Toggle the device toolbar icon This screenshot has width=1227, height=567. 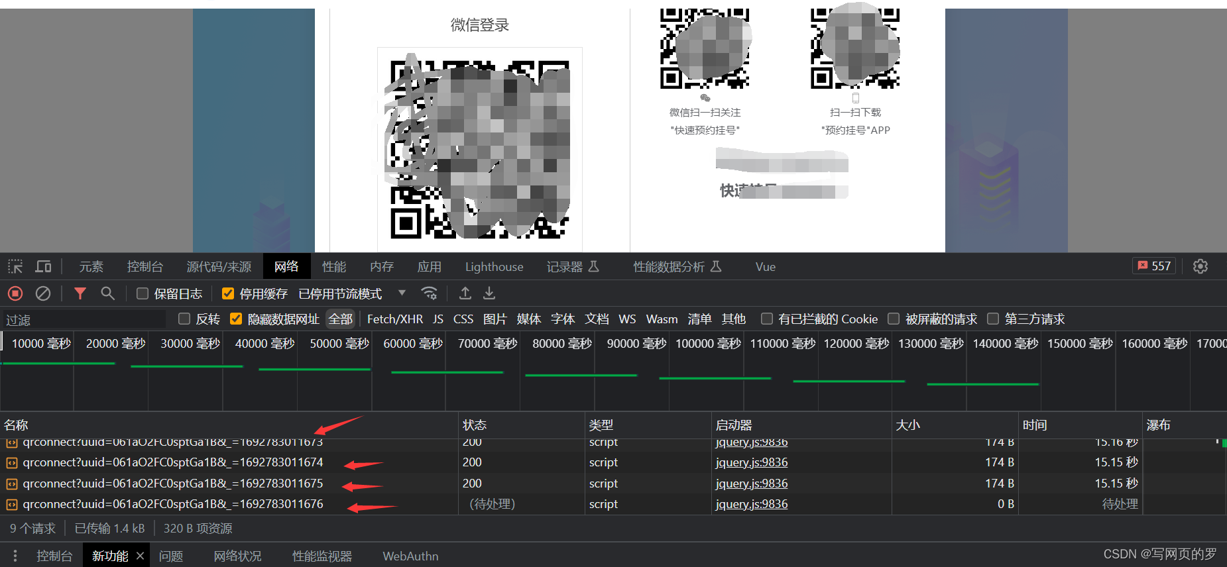44,266
